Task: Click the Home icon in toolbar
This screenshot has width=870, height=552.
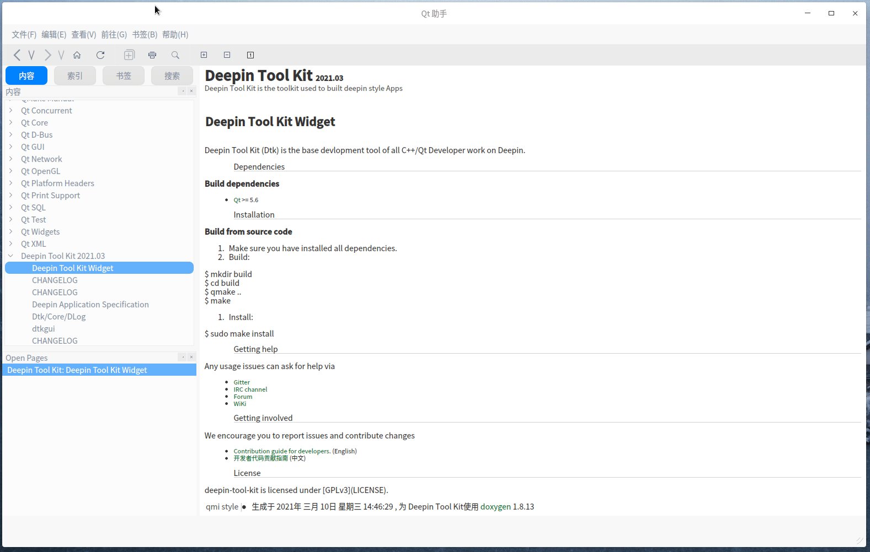Action: (x=77, y=55)
